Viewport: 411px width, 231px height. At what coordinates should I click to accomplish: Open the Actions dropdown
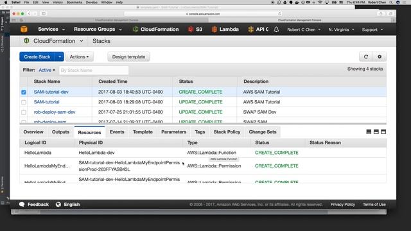pyautogui.click(x=79, y=56)
